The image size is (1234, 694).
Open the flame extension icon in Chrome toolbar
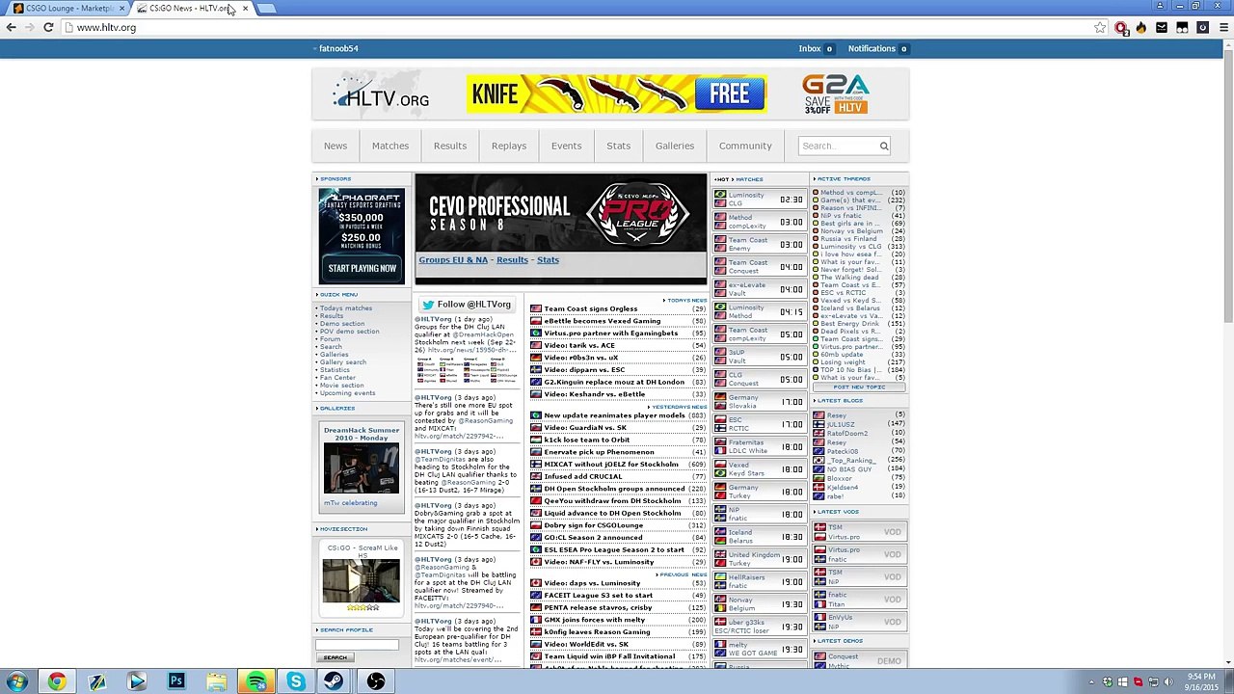coord(1141,28)
